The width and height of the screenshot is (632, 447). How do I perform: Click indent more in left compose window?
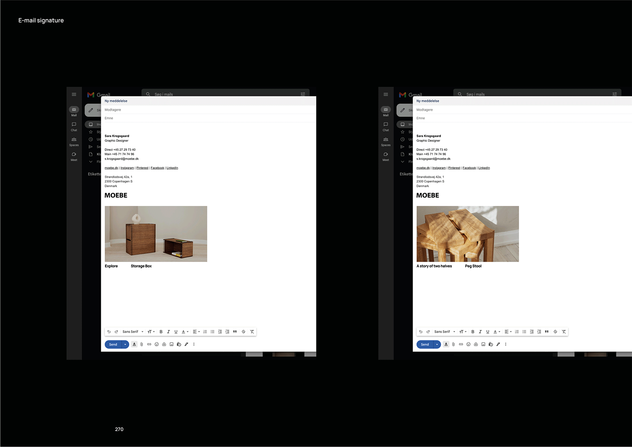[x=227, y=332]
